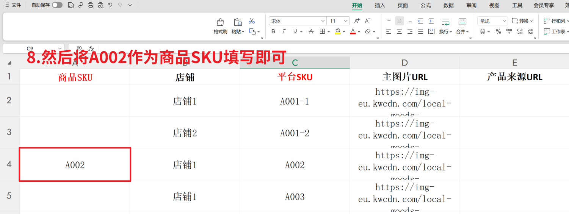Click the Print icon in quick toolbar
569x214 pixels.
click(x=90, y=5)
